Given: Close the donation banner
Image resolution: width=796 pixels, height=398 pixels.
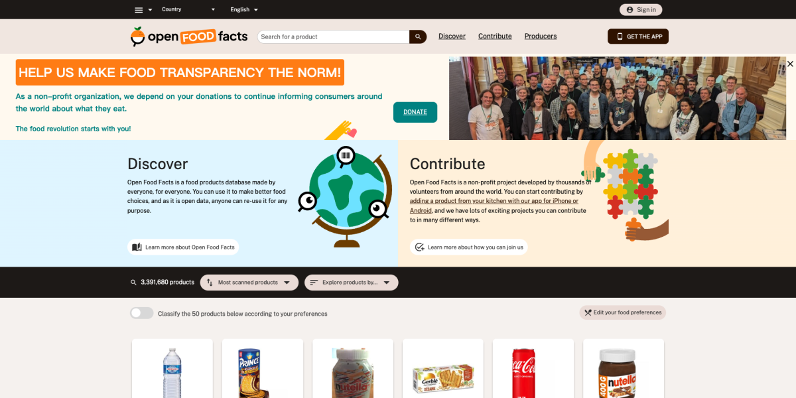Looking at the screenshot, I should coord(790,64).
